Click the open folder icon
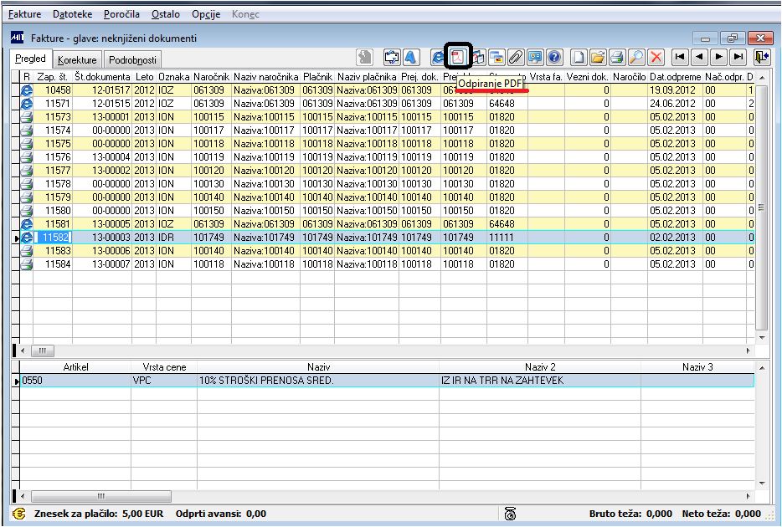The width and height of the screenshot is (782, 527). pyautogui.click(x=598, y=57)
